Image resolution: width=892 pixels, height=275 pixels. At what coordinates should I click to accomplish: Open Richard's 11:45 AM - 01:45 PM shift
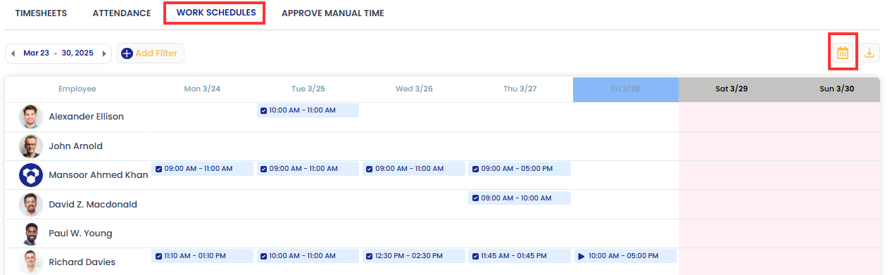click(520, 256)
